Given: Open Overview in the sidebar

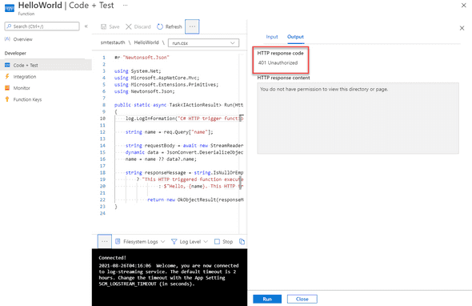Looking at the screenshot, I should point(23,39).
